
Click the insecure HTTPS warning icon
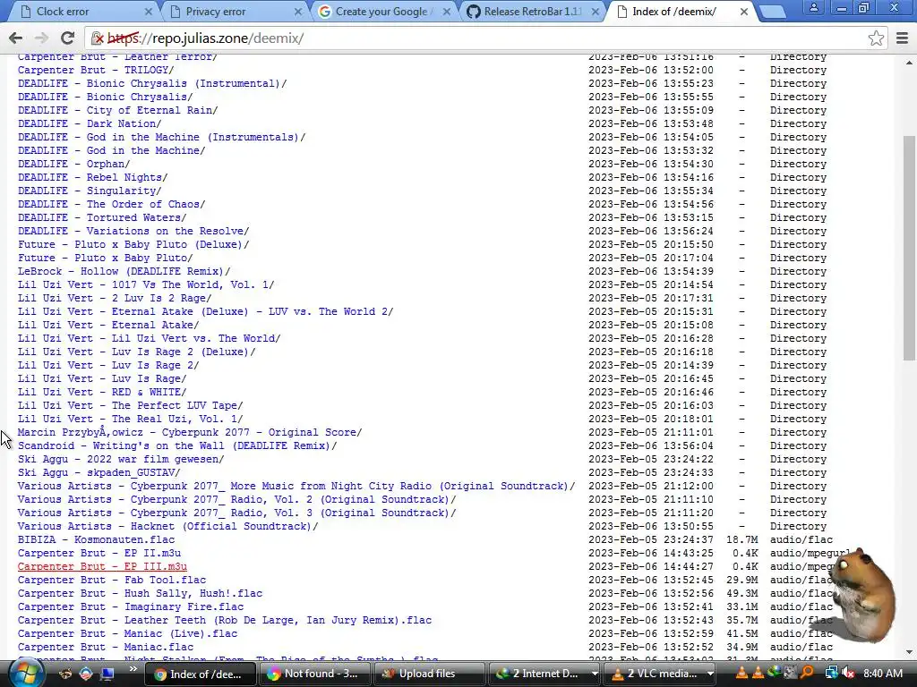click(97, 38)
